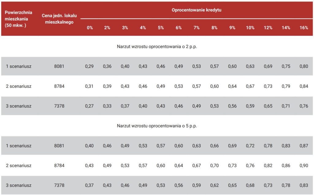Click the "Powierzchnia mieszkania (50 mkw.)" header cell
Viewport: 314px width, 195px height.
[18, 19]
